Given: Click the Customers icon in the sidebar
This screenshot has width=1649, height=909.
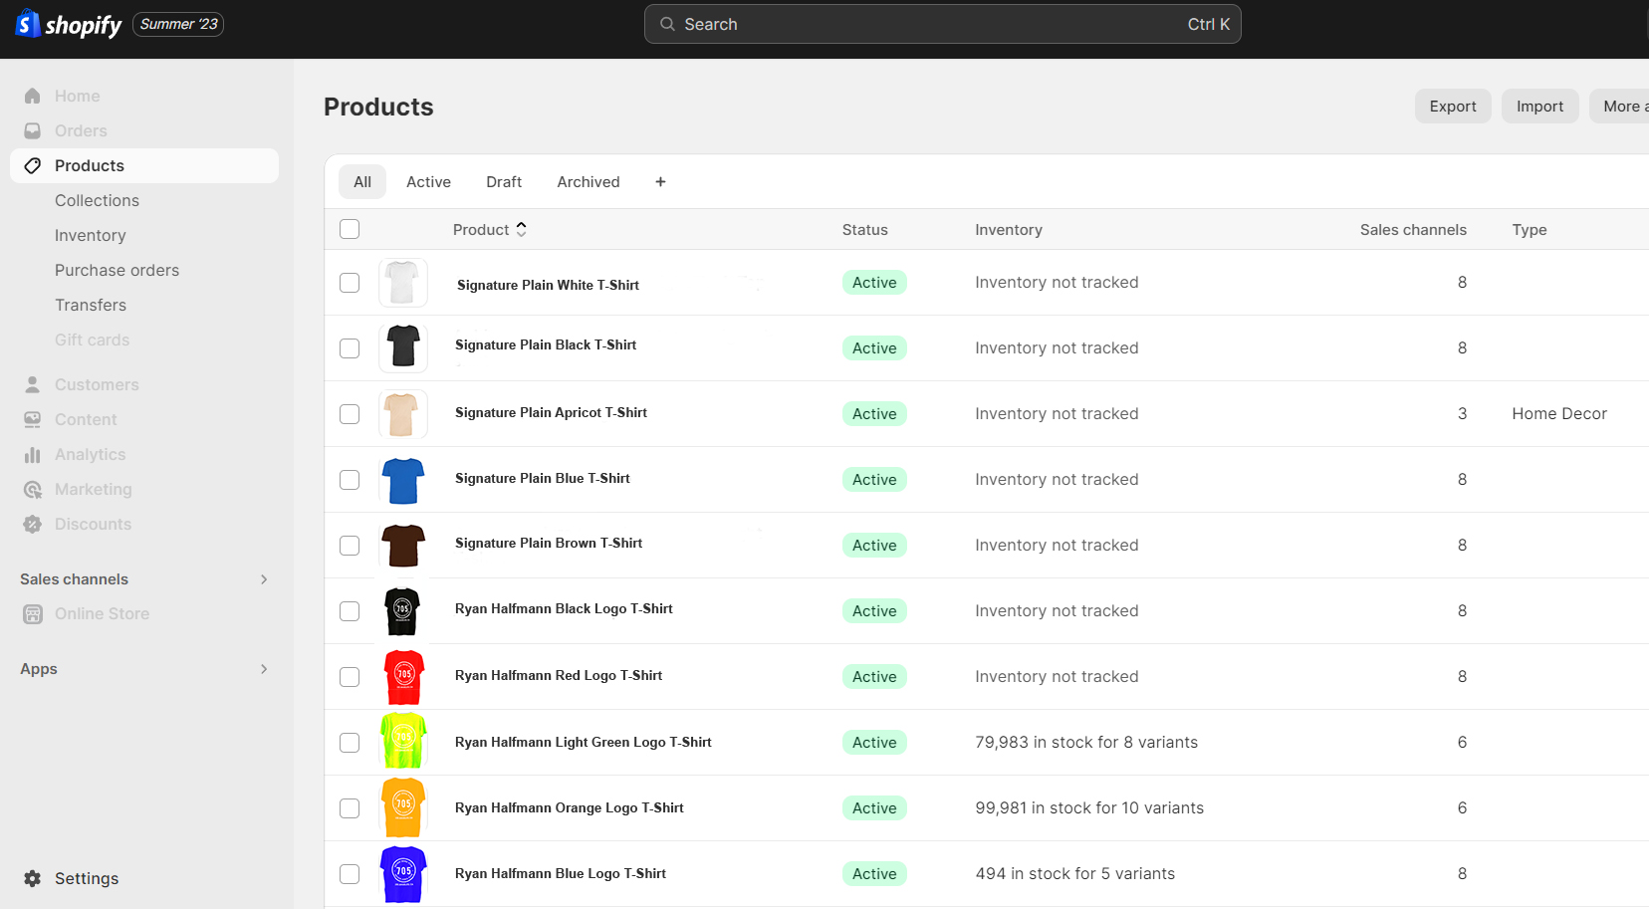Looking at the screenshot, I should (x=33, y=384).
